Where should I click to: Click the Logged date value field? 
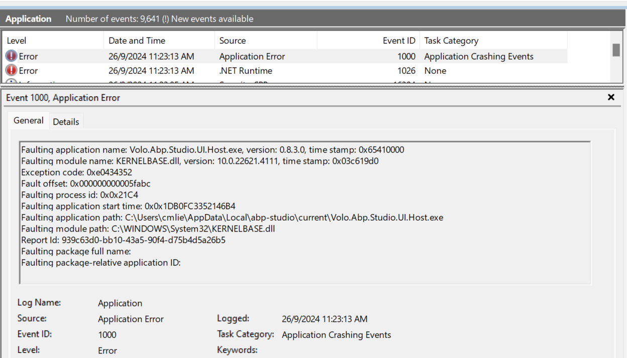tap(325, 319)
